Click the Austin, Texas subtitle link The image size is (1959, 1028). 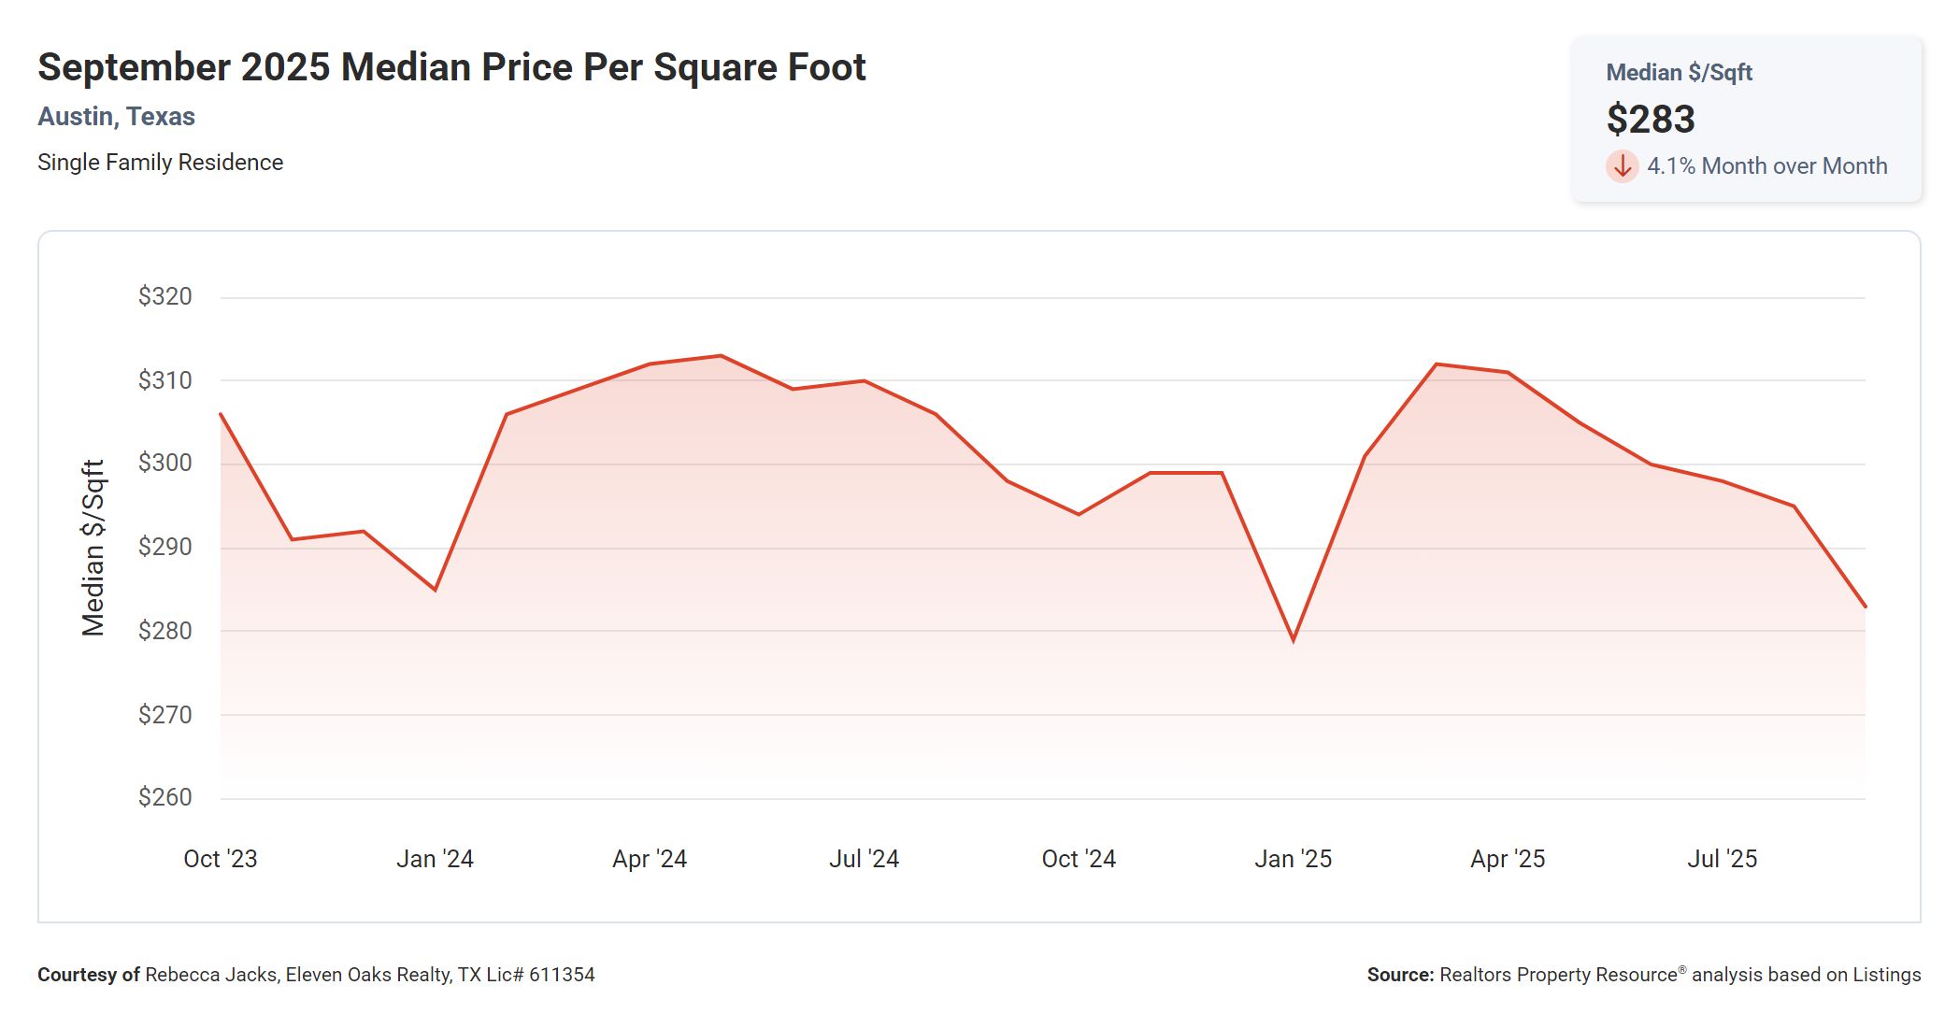(x=116, y=117)
